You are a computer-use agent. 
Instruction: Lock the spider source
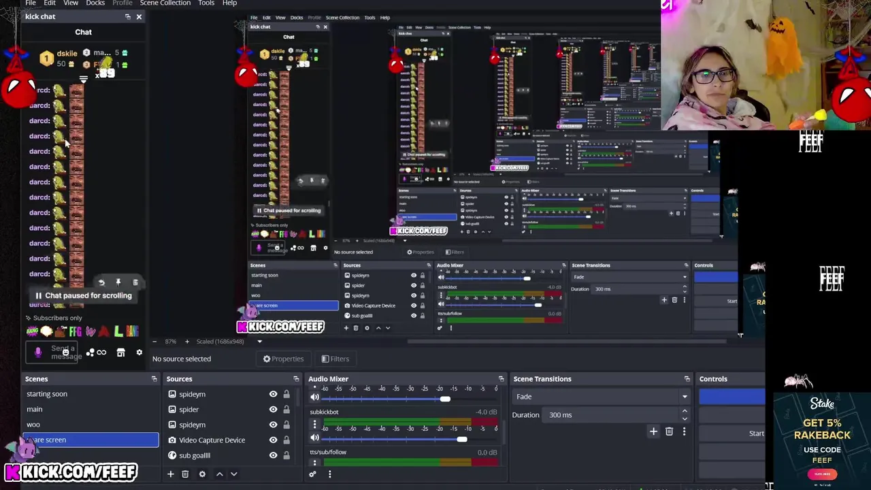tap(286, 410)
